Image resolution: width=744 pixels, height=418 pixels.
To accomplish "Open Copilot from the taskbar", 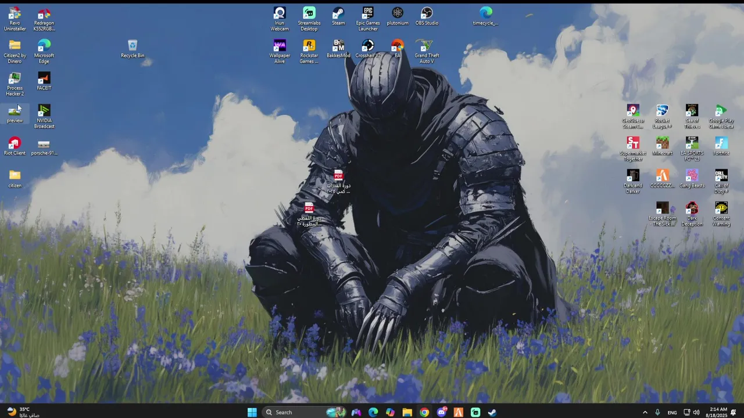I will pyautogui.click(x=390, y=412).
